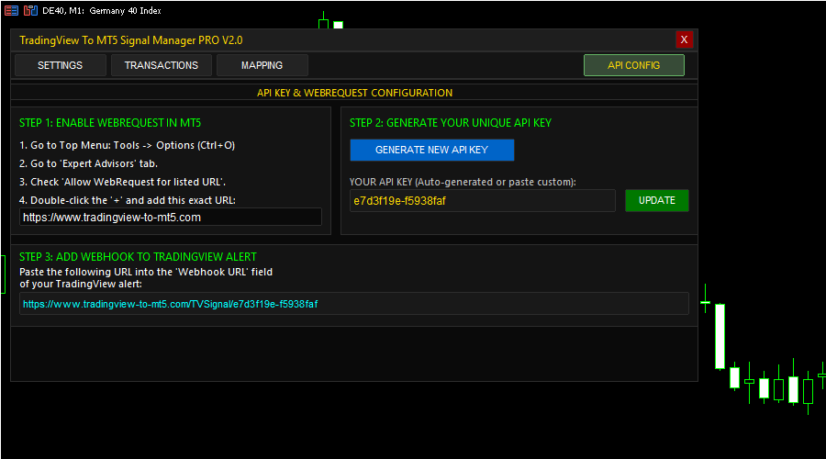Screen dimensions: 826x459
Task: Close the Signal Manager panel with X
Action: point(685,39)
